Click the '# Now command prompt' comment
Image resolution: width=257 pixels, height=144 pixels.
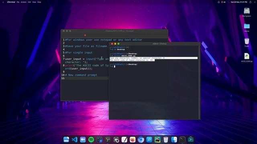[x=81, y=75]
